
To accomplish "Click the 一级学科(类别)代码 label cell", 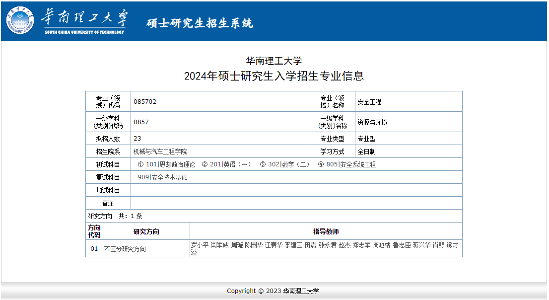I will pos(108,122).
